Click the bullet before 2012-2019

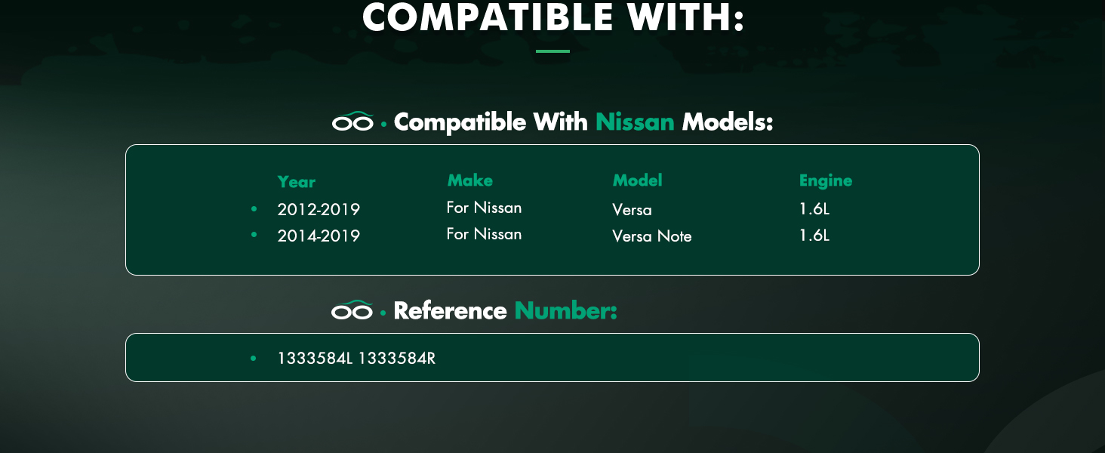pos(254,208)
